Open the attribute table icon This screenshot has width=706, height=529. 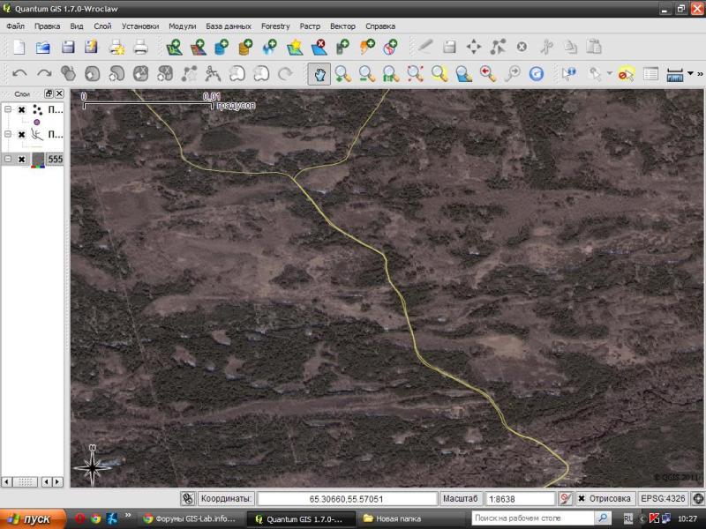(650, 74)
